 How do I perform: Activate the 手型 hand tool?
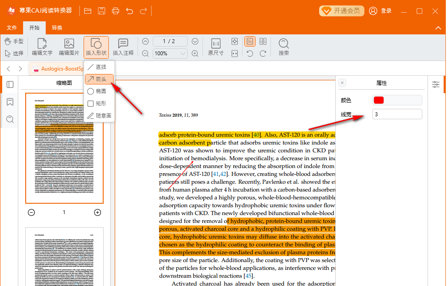[14, 41]
